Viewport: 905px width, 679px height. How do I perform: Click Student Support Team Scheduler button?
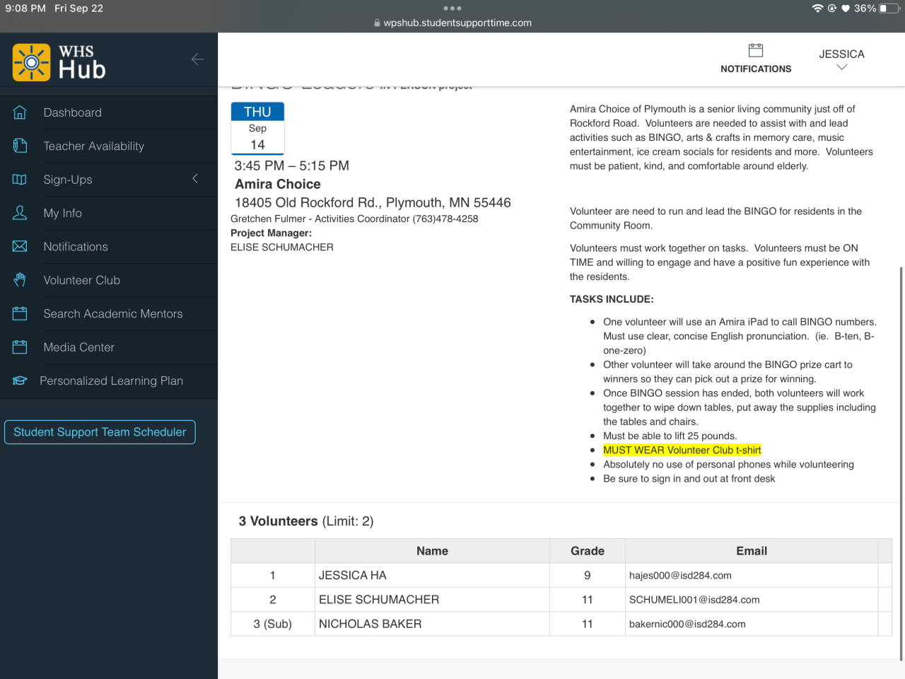[x=100, y=432]
